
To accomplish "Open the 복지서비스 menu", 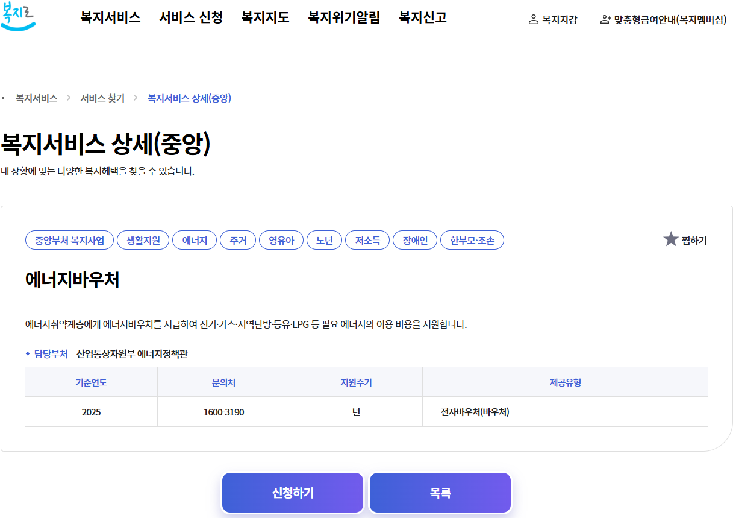I will (109, 17).
